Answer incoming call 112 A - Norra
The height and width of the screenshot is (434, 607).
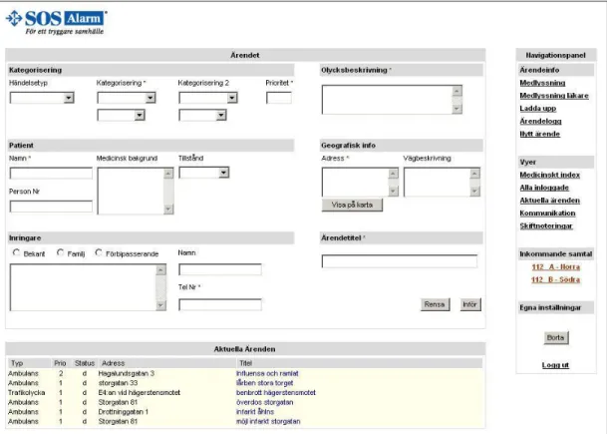(555, 267)
